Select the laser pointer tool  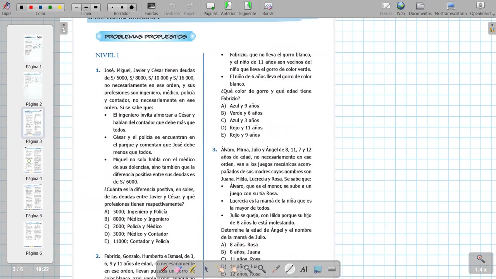tap(276, 269)
